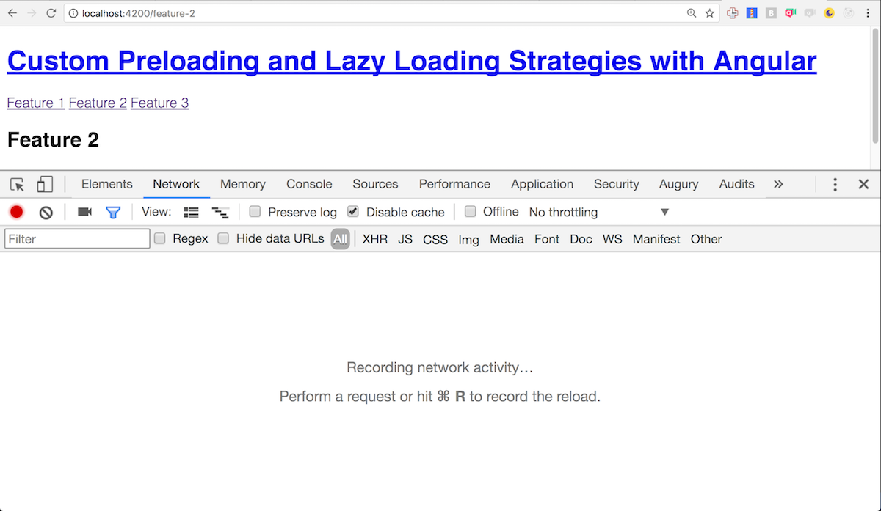Select the Network tab

point(176,184)
